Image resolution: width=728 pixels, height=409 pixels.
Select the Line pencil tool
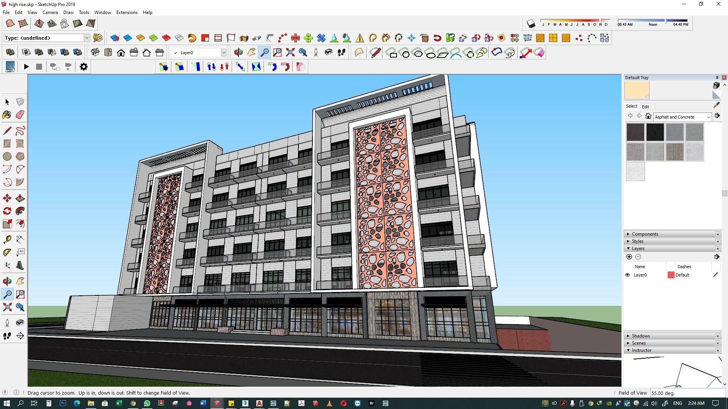click(7, 131)
